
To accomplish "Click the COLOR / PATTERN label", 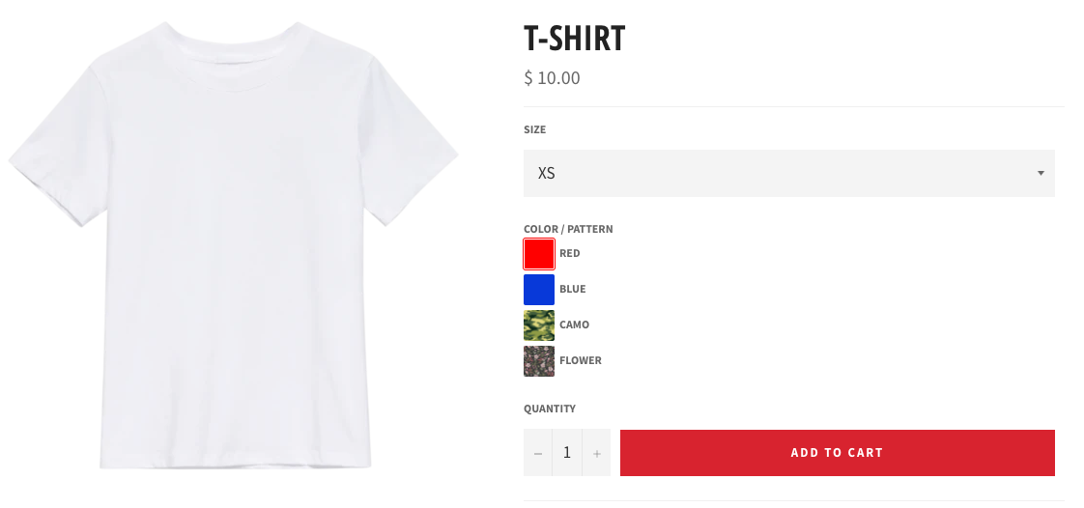I will [x=568, y=229].
